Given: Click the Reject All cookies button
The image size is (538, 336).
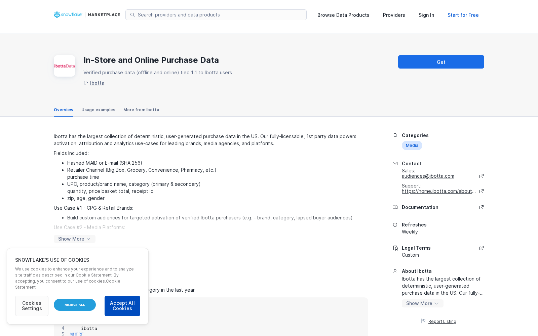Looking at the screenshot, I should coord(75,305).
